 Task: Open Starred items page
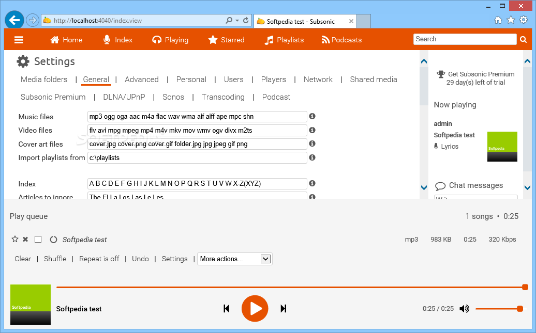[226, 40]
